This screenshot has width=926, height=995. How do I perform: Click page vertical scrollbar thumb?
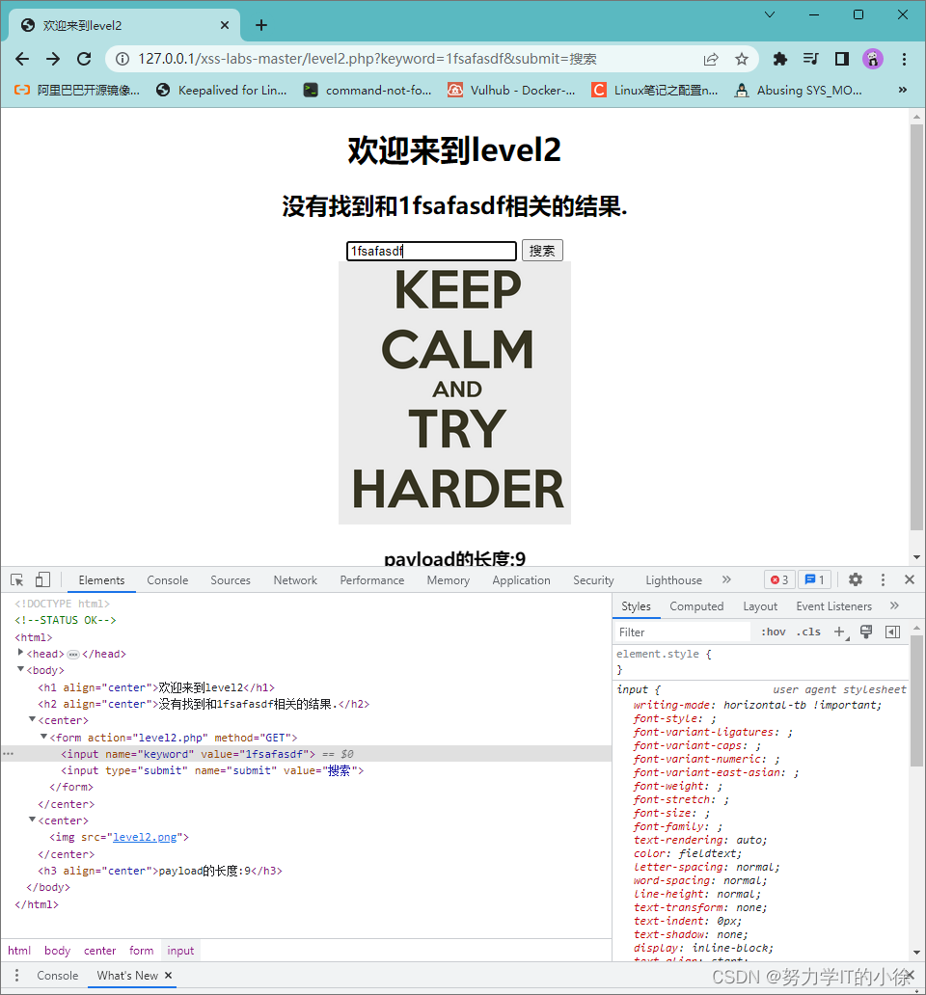point(915,327)
